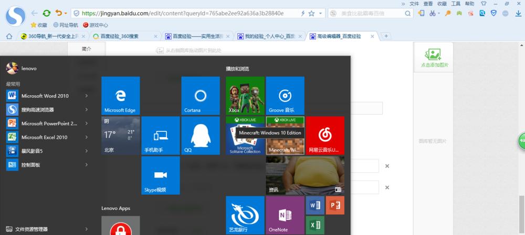Click the lenovo user account avatar
Viewport: 525px width, 235px height.
[12, 68]
